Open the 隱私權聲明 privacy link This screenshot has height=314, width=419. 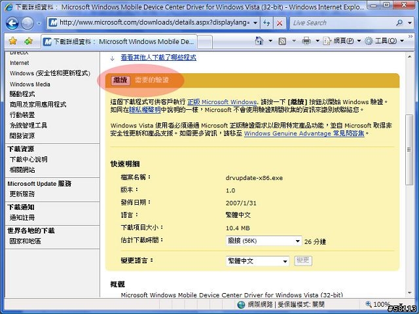145,110
